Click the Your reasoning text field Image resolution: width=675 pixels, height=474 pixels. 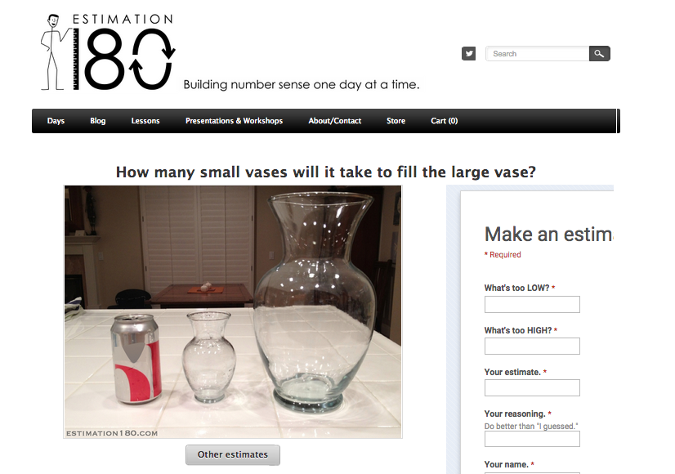coord(532,439)
